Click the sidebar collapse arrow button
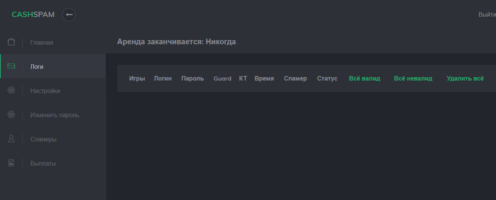This screenshot has height=200, width=496. click(x=69, y=15)
